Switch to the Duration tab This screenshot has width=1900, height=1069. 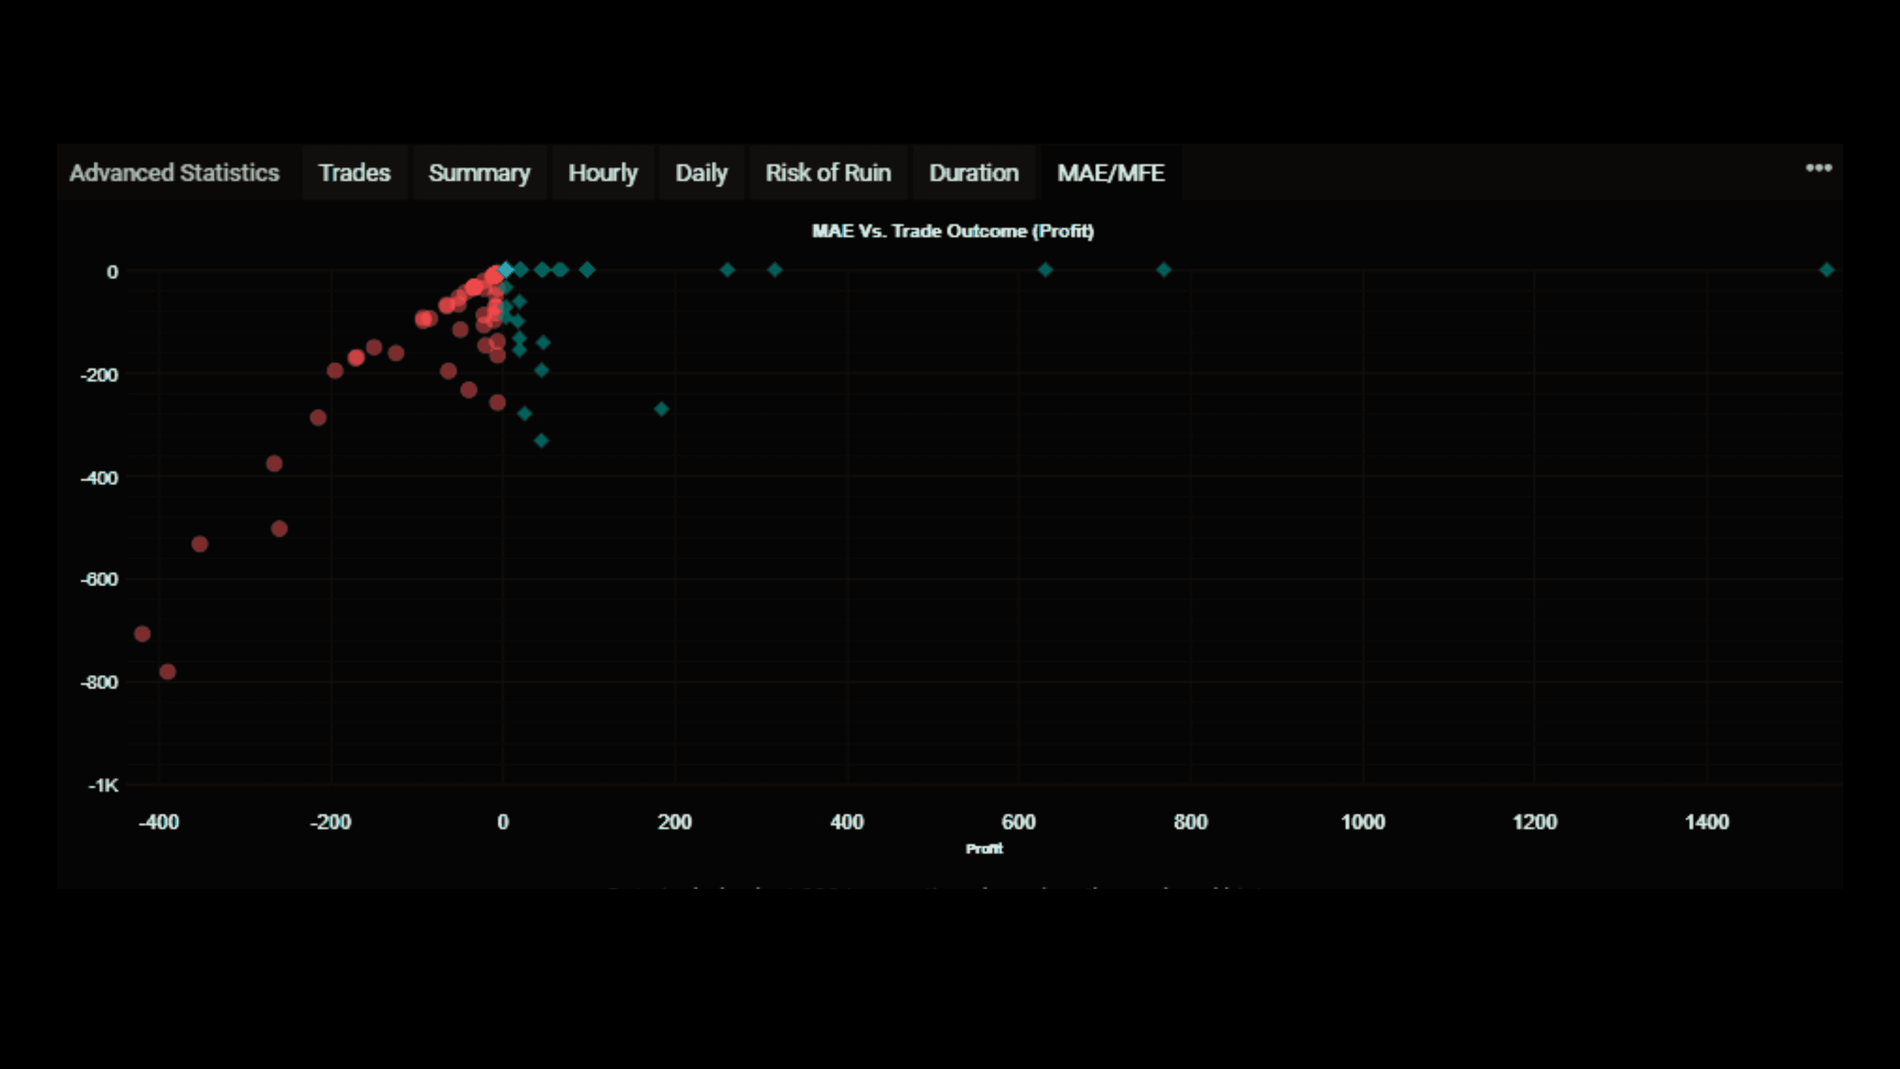coord(974,173)
